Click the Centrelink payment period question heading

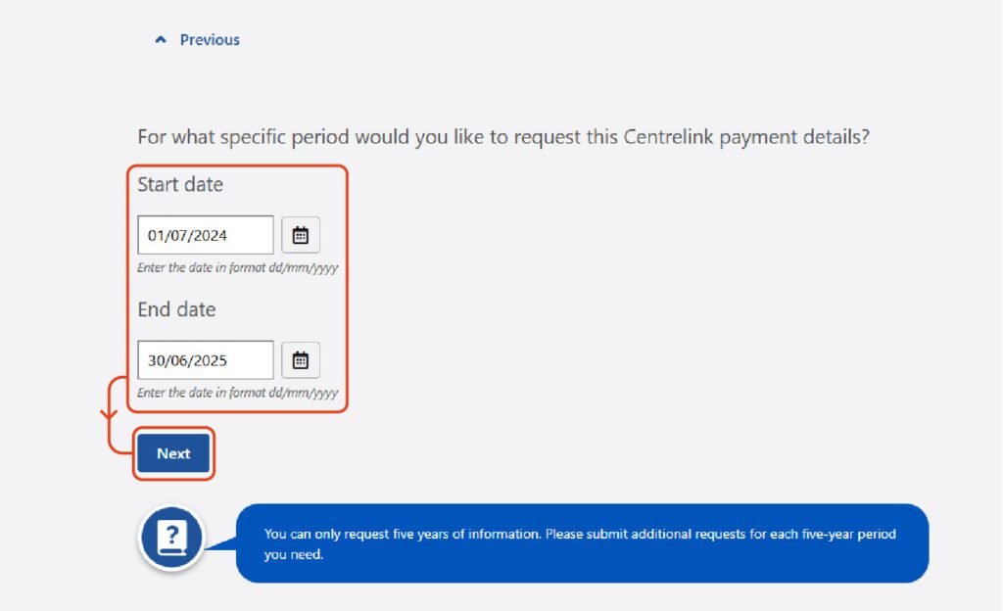click(x=503, y=137)
